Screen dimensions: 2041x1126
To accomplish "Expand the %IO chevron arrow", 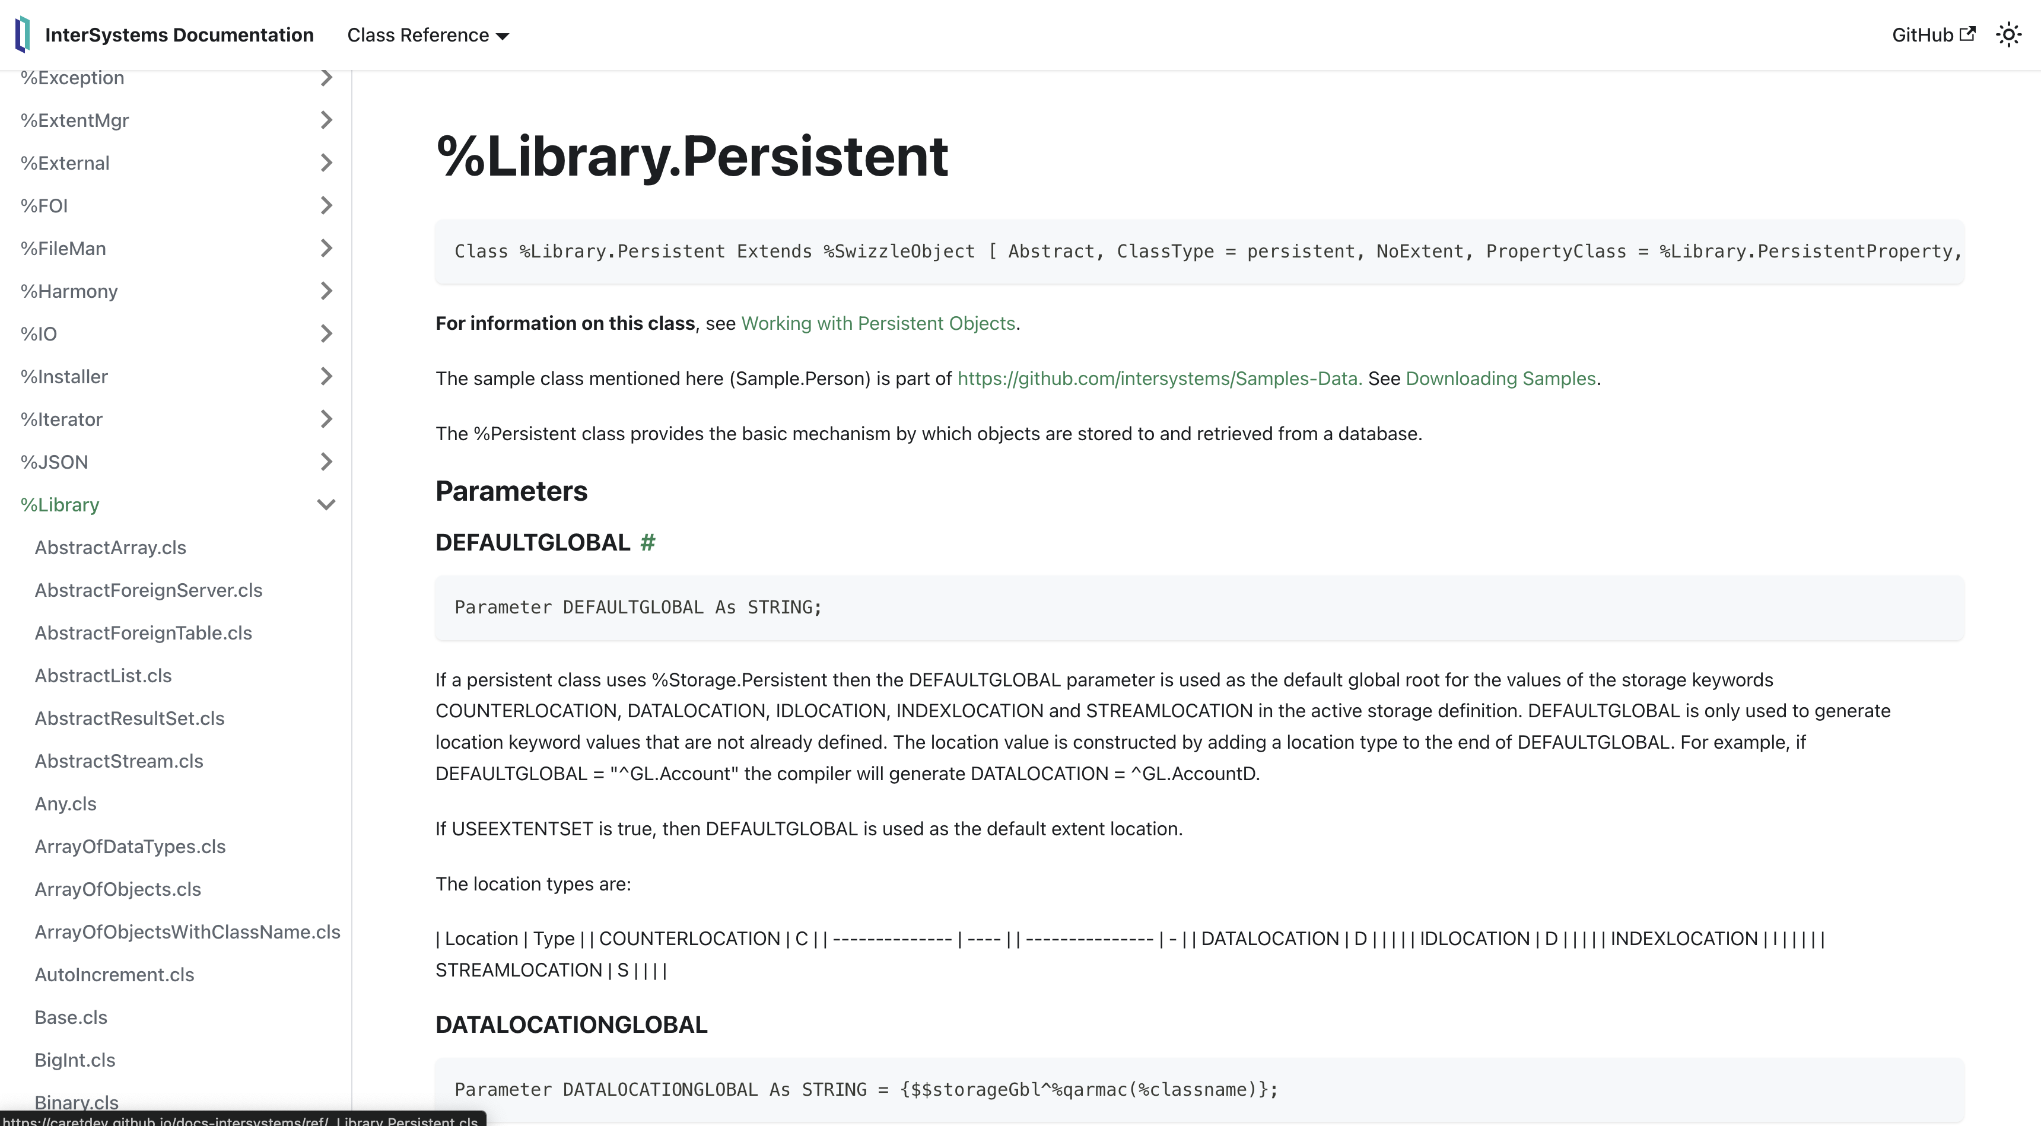I will click(x=326, y=333).
